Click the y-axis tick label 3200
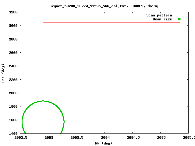 coord(13,12)
